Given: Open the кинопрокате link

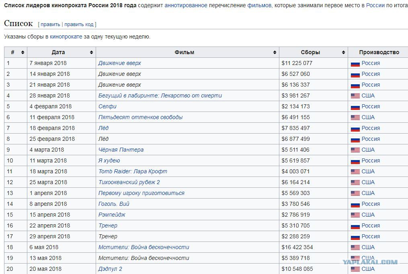Looking at the screenshot, I should [66, 37].
